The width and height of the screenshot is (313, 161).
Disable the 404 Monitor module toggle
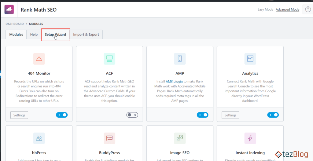(x=62, y=115)
